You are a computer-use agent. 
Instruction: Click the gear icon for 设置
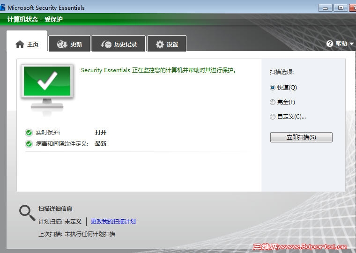tap(160, 45)
